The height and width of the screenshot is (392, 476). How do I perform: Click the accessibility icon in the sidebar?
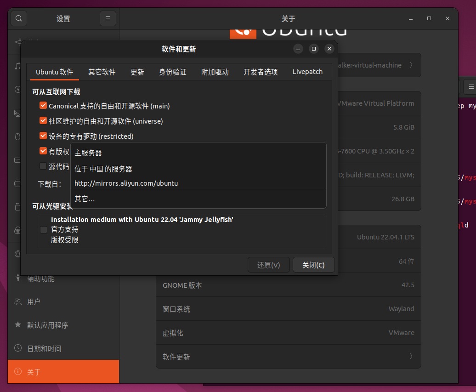click(x=18, y=278)
